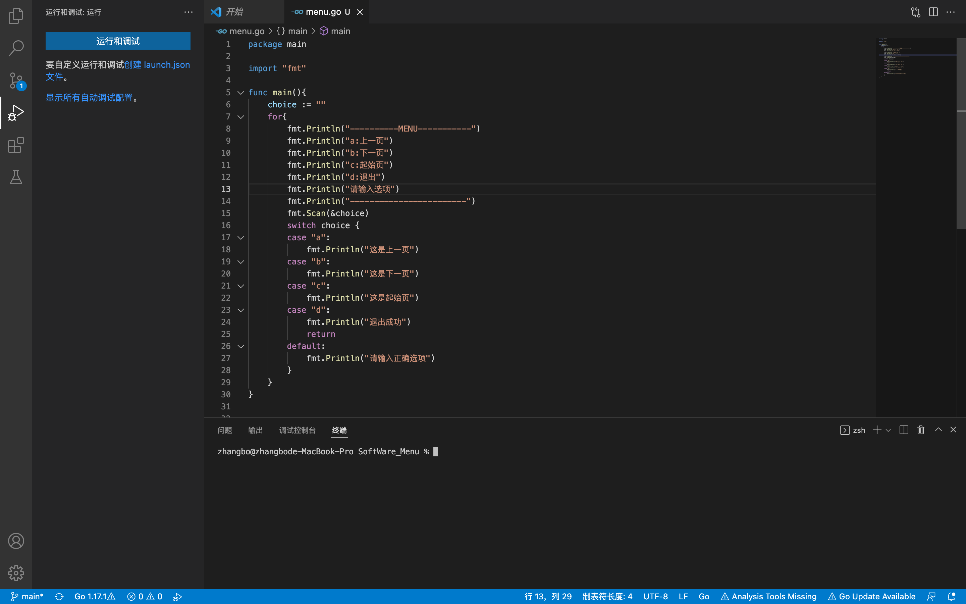This screenshot has height=604, width=966.
Task: Switch to the 开始 editor tab
Action: (235, 12)
